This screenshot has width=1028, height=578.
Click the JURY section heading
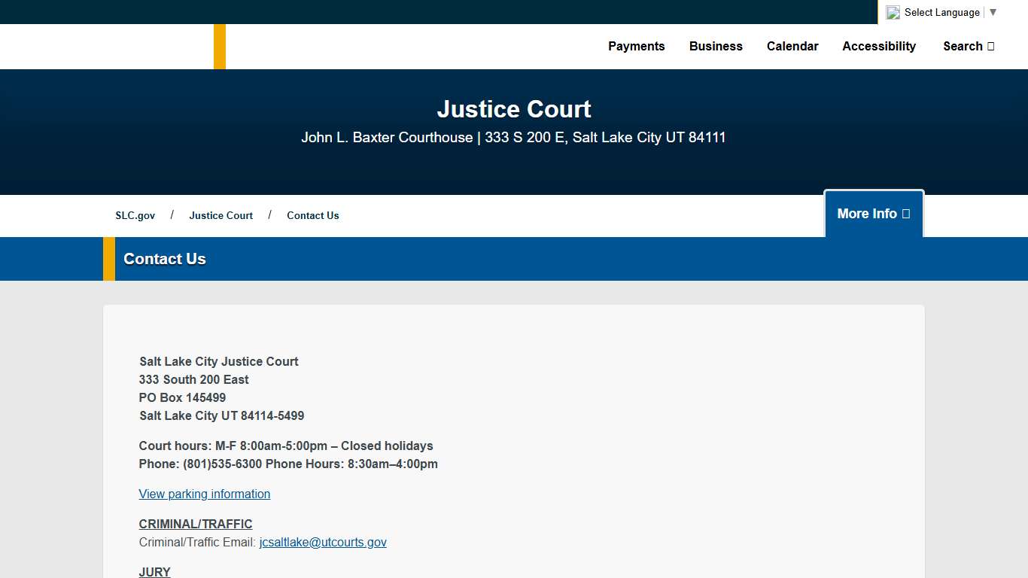pos(154,572)
